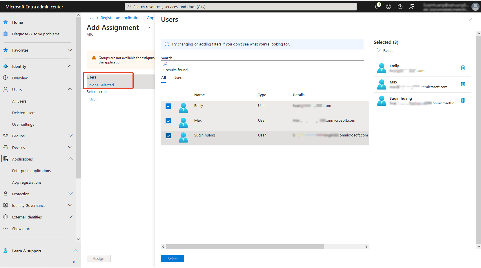The image size is (481, 268).
Task: Click the Groups sidebar icon
Action: [x=6, y=136]
